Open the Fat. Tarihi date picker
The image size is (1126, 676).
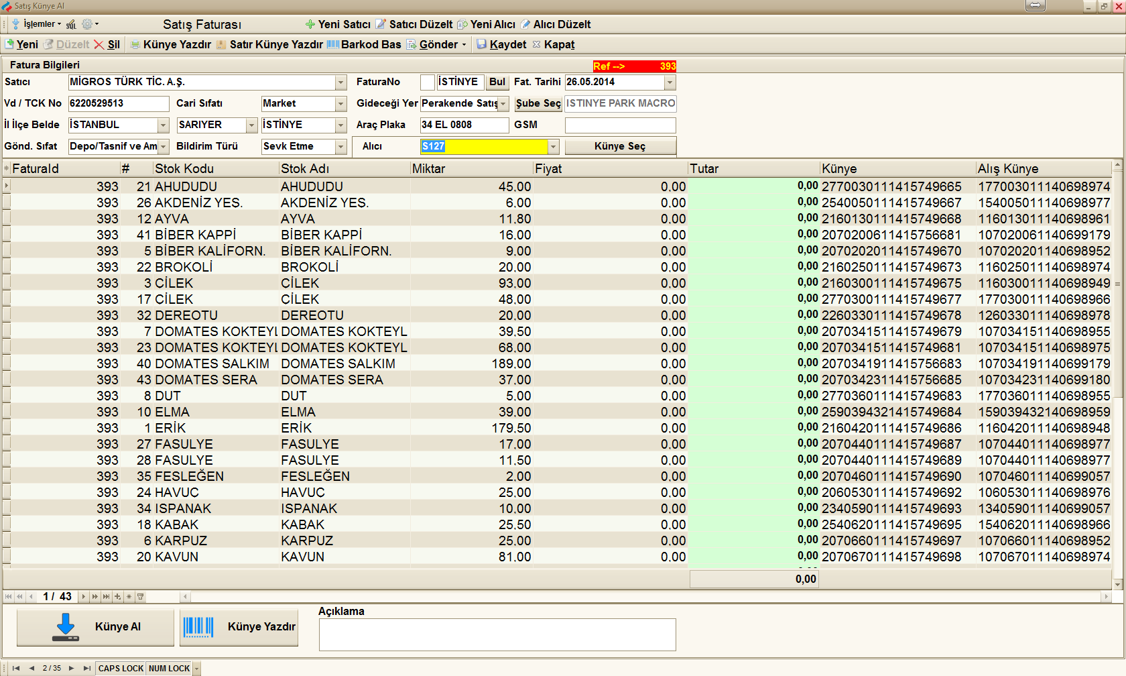pyautogui.click(x=670, y=82)
